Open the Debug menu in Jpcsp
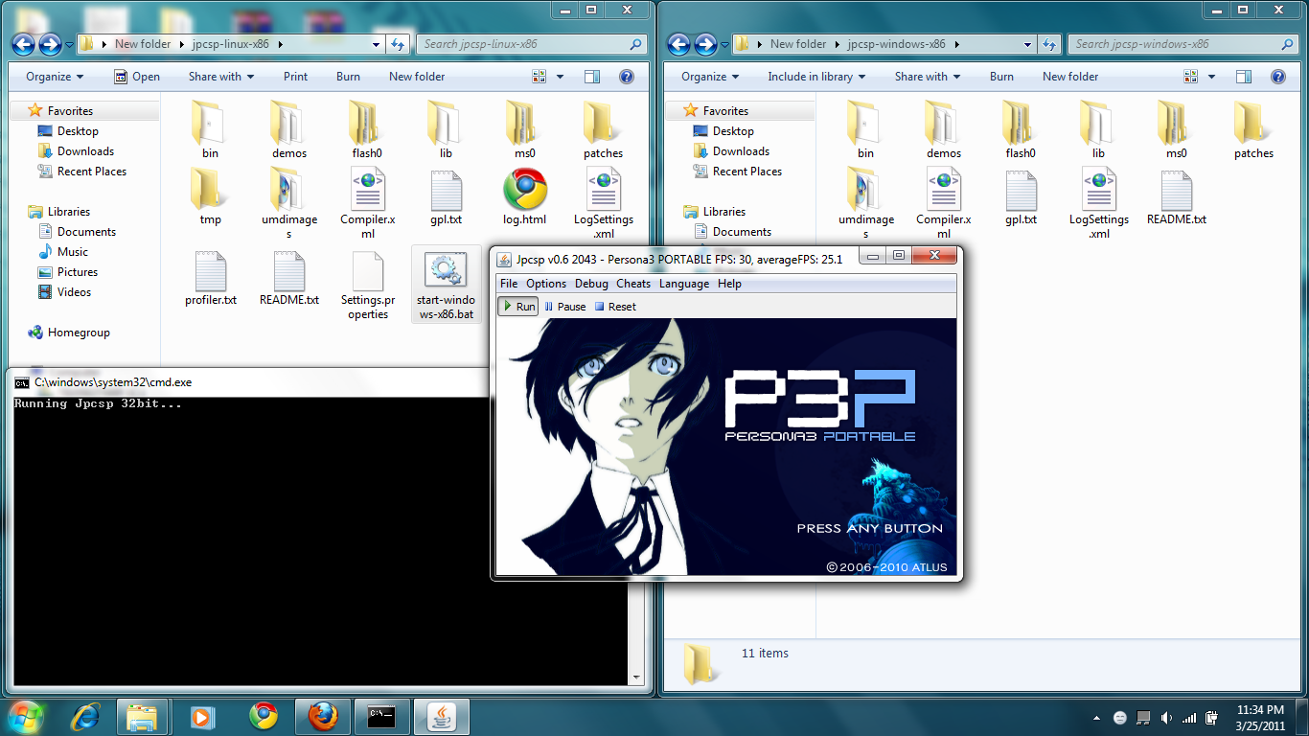This screenshot has width=1309, height=736. [591, 284]
